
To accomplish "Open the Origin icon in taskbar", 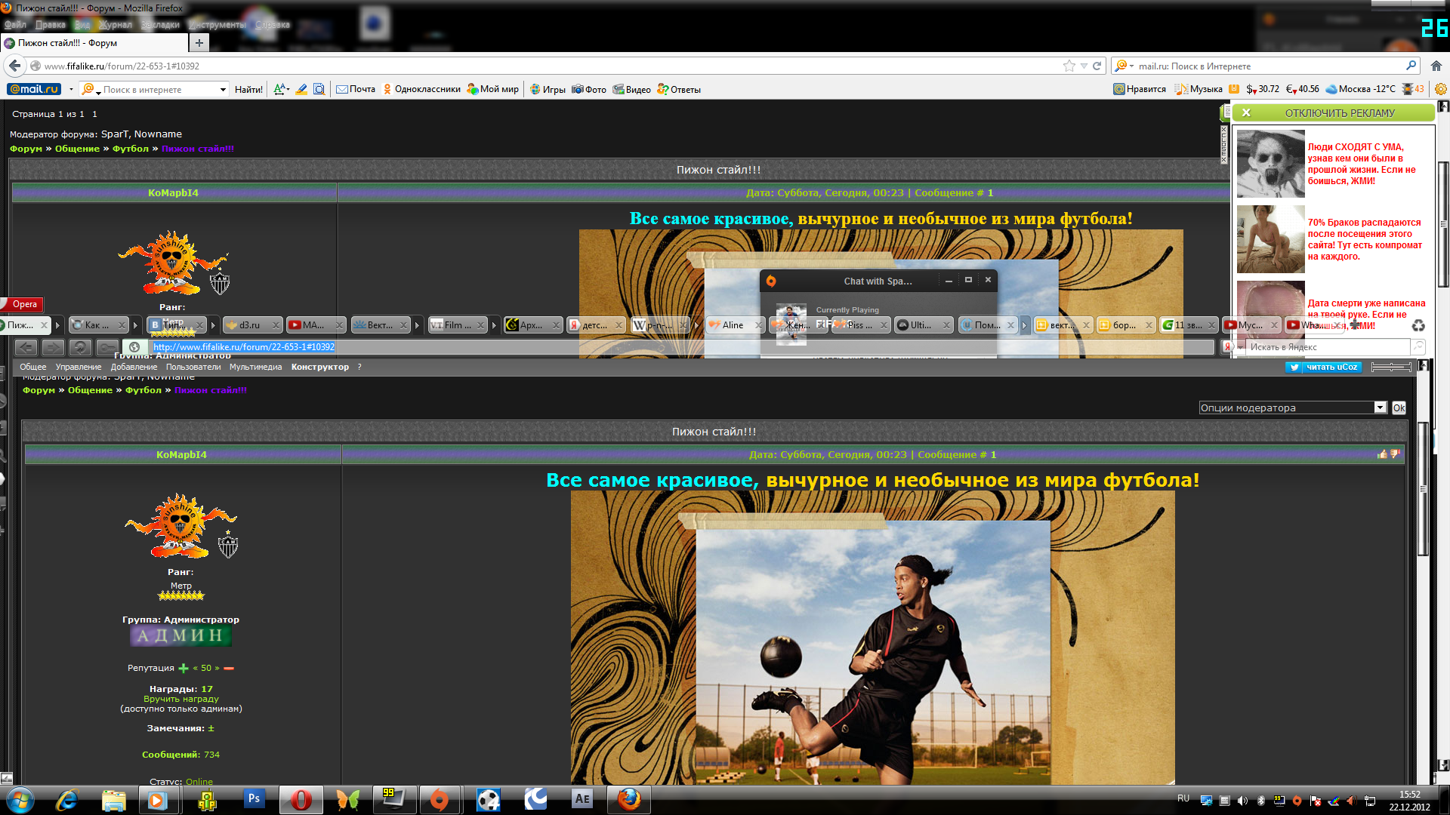I will click(x=439, y=799).
